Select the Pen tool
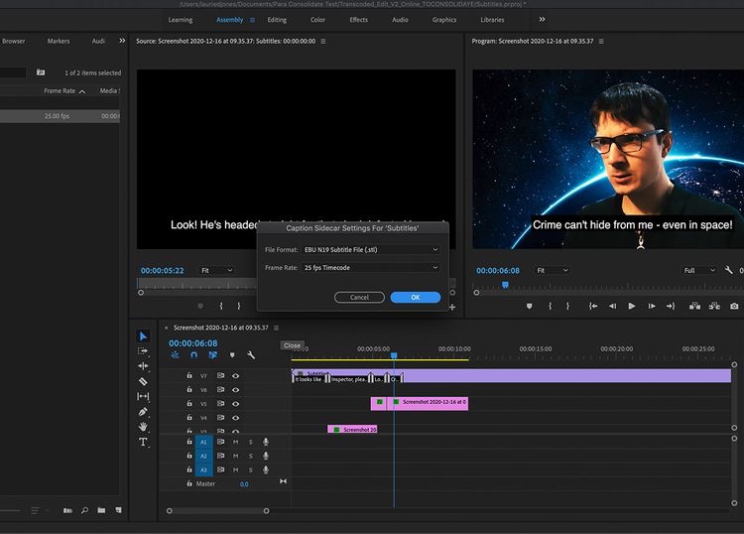Screen dimensions: 744x534 (143, 412)
